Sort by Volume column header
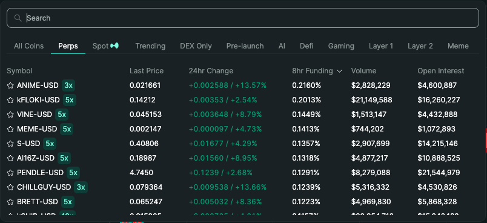The image size is (487, 223). pos(363,71)
